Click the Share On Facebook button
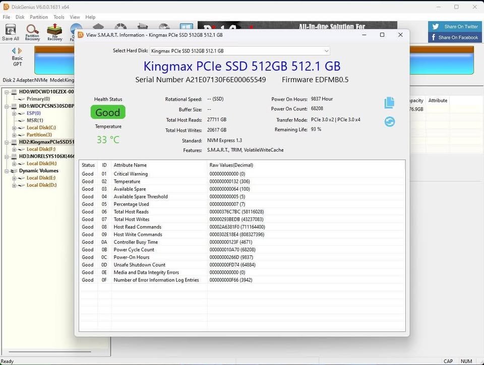This screenshot has height=365, width=484. click(x=456, y=37)
